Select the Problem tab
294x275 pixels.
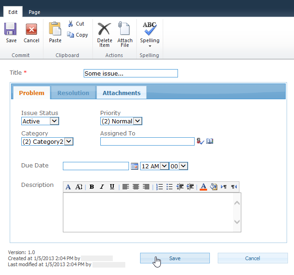pyautogui.click(x=31, y=93)
